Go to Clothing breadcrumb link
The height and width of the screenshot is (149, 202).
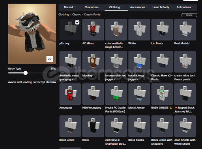click(x=64, y=15)
